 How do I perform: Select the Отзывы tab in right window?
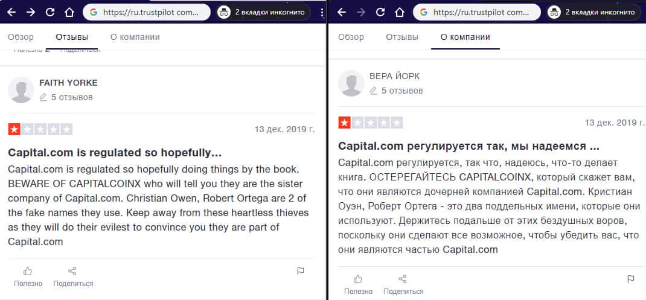click(x=402, y=37)
